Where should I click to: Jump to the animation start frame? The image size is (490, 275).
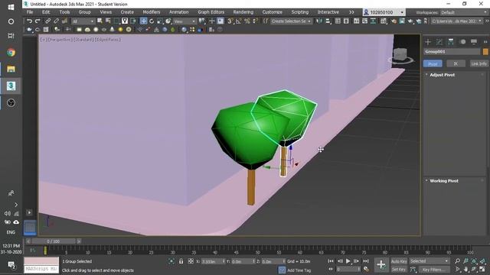click(x=331, y=261)
